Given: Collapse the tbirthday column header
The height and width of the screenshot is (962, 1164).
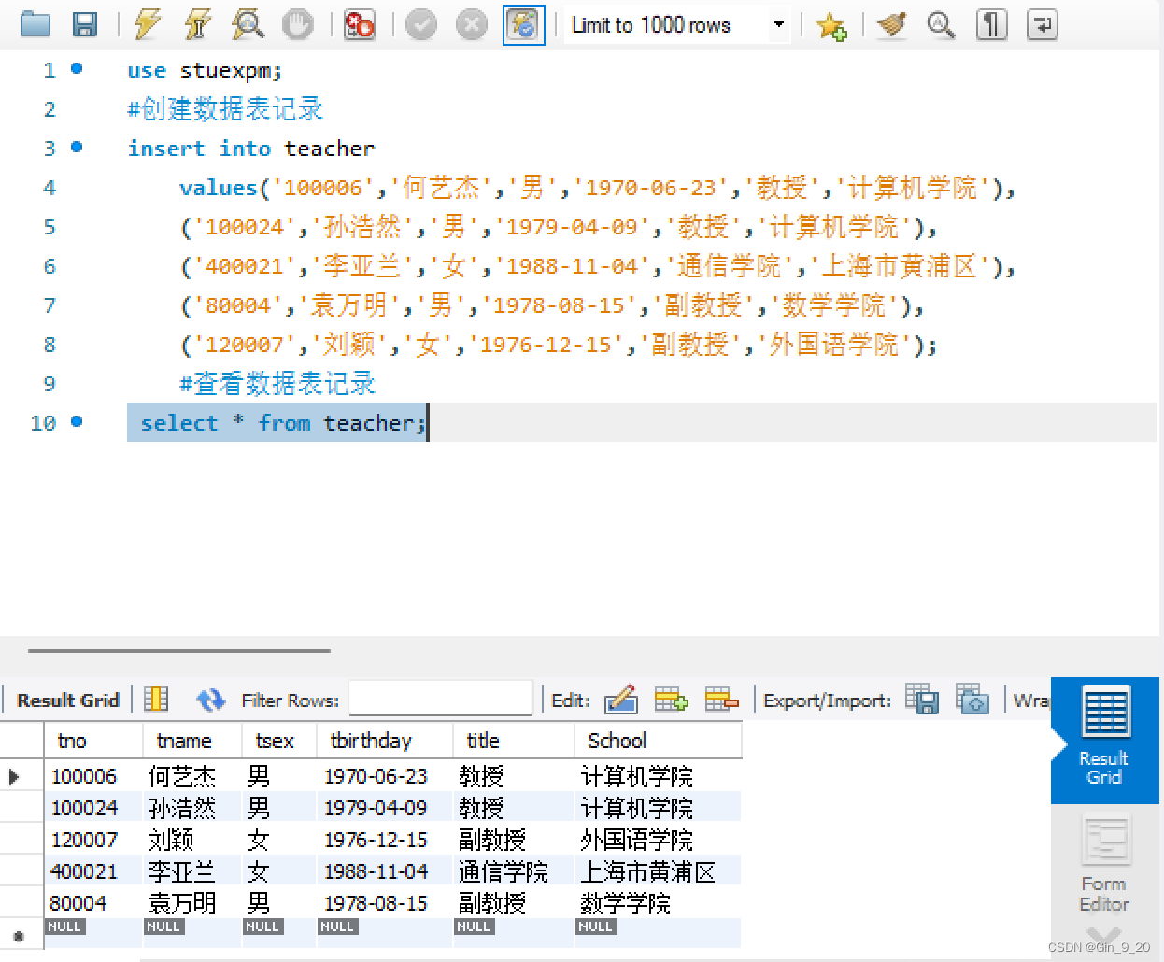Looking at the screenshot, I should [x=384, y=740].
